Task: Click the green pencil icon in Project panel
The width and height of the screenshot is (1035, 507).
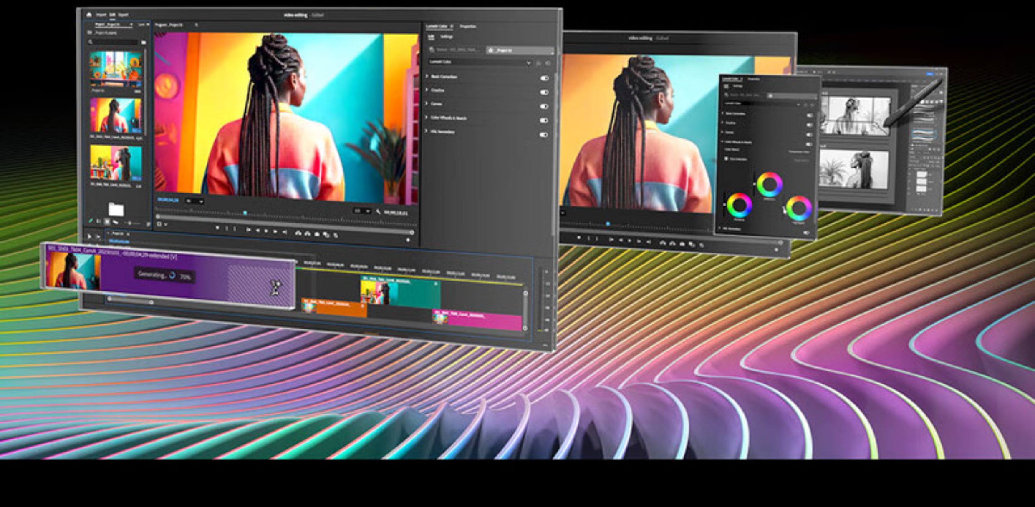Action: 90,221
